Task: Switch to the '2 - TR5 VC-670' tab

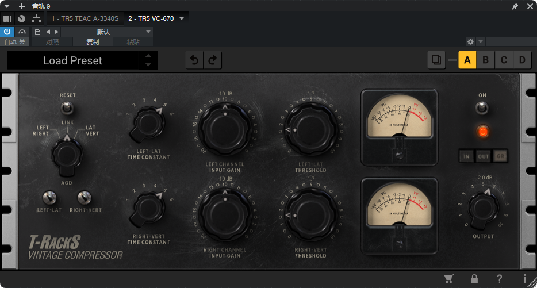Action: coord(151,18)
